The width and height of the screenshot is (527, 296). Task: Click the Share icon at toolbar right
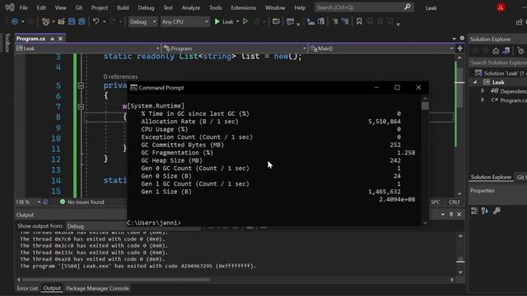click(x=520, y=22)
